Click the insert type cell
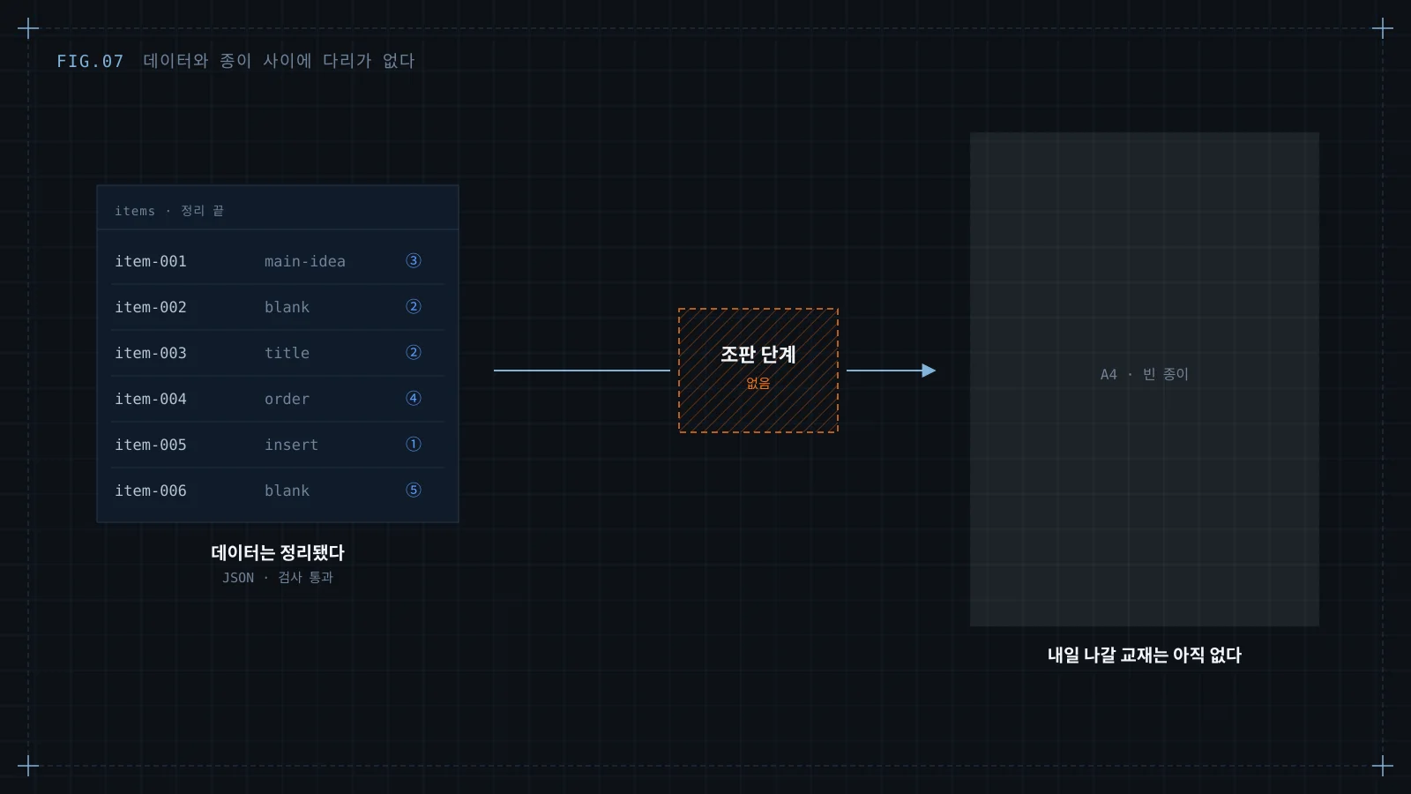 click(292, 445)
